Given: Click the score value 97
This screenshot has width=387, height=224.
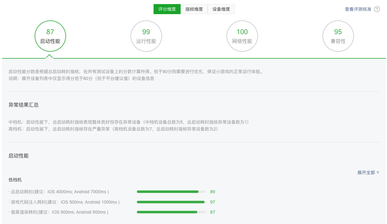Looking at the screenshot, I should [213, 202].
